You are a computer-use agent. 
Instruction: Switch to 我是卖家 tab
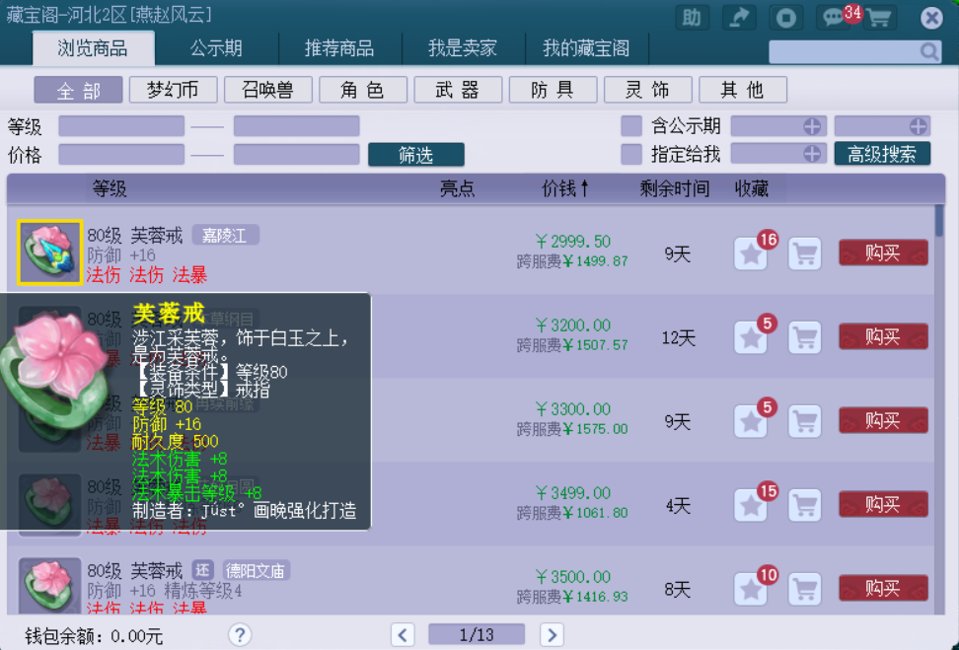(x=463, y=48)
